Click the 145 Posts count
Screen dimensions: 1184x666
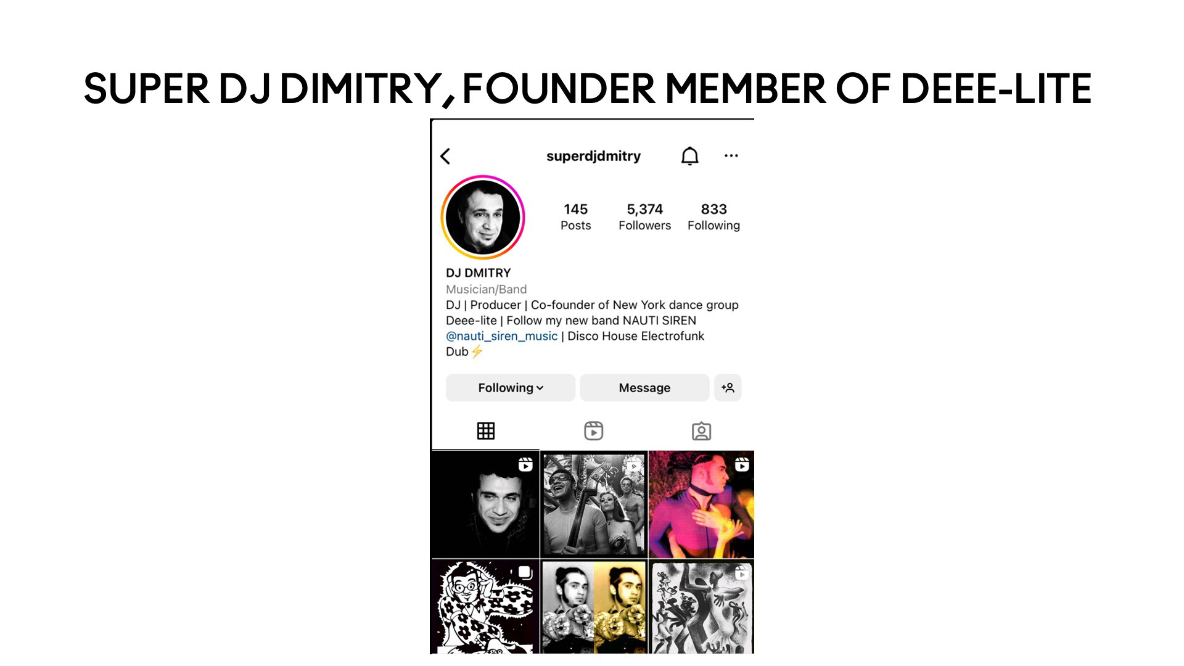[575, 217]
